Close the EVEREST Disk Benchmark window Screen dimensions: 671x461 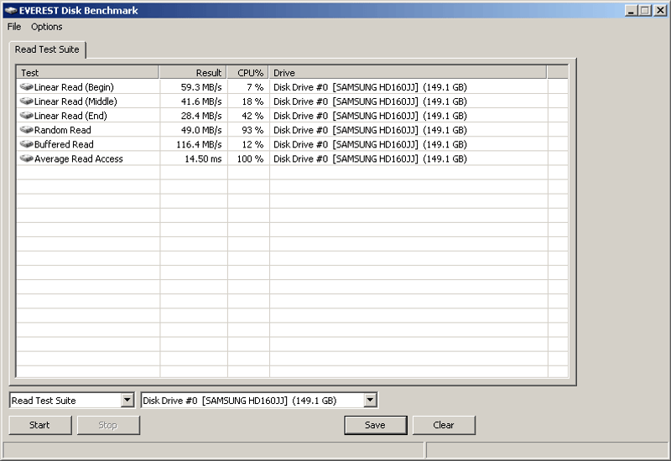660,11
